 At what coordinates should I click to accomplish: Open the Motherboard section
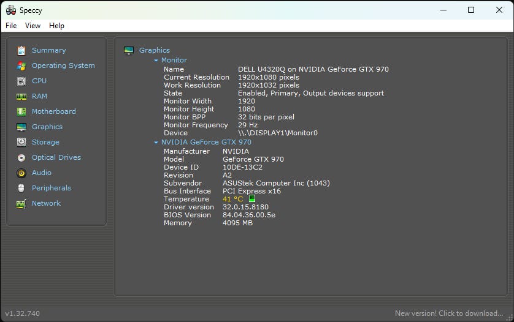54,111
